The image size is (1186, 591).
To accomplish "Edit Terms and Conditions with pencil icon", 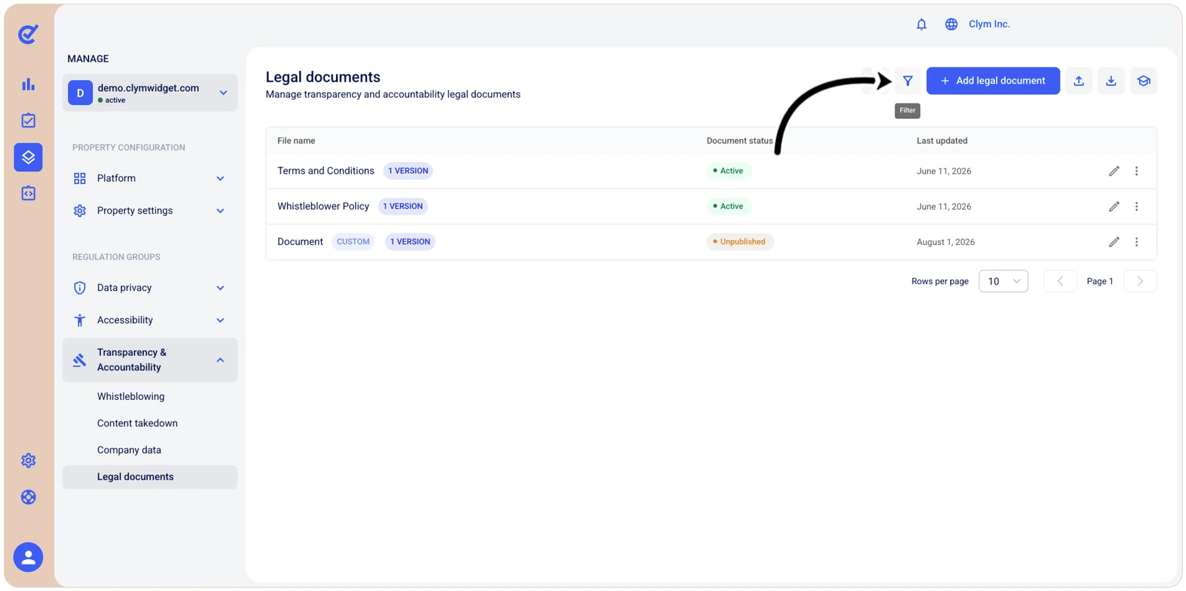I will tap(1114, 171).
